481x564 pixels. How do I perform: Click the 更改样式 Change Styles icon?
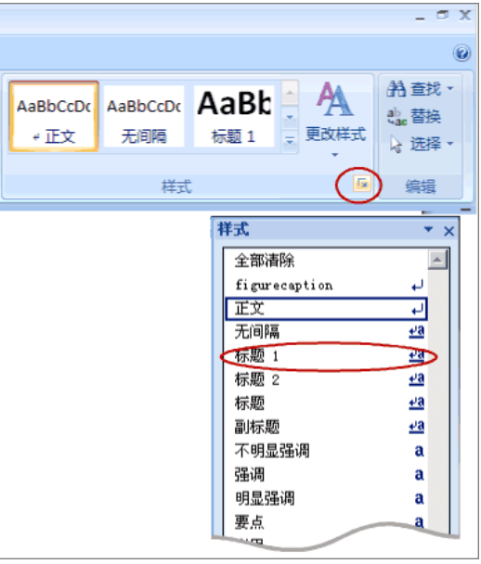pyautogui.click(x=334, y=98)
